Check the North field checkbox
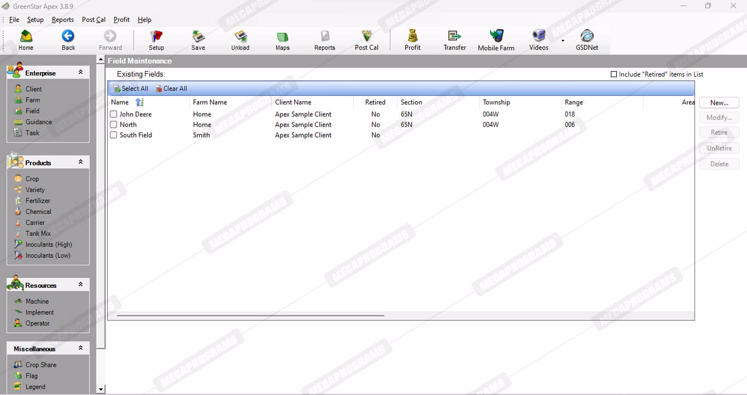Viewport: 747px width, 395px height. pyautogui.click(x=114, y=125)
